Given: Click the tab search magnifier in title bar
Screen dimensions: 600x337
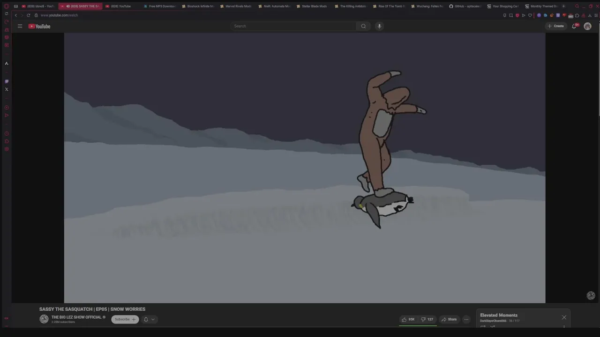Looking at the screenshot, I should 577,6.
